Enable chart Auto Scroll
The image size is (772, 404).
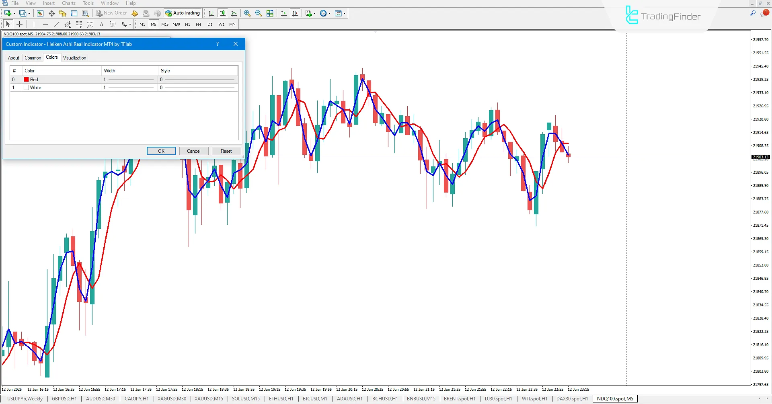[284, 13]
